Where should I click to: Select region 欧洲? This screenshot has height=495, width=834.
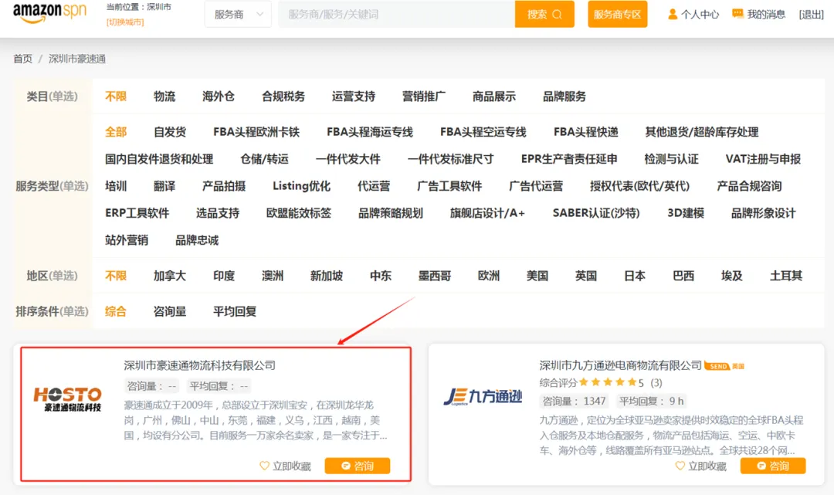coord(488,276)
